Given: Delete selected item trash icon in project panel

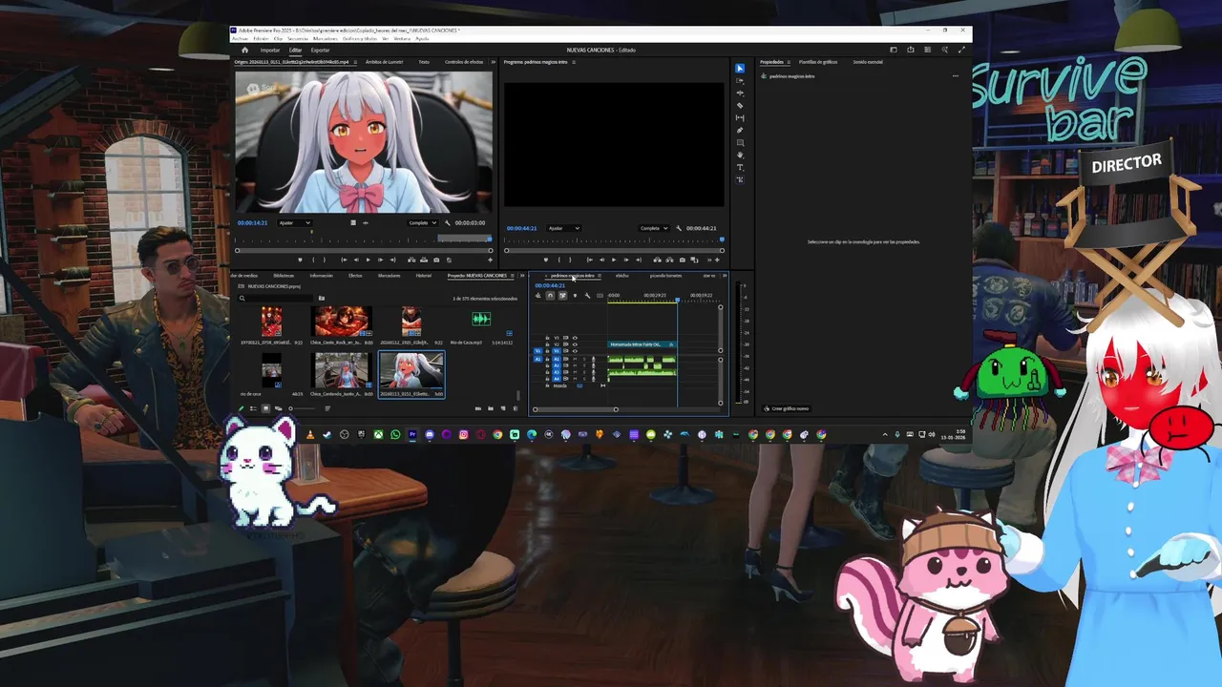Looking at the screenshot, I should [x=516, y=408].
